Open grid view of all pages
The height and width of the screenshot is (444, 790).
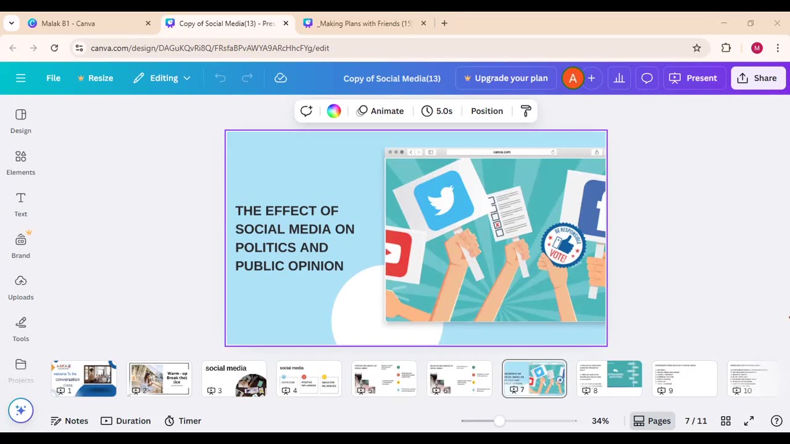726,421
